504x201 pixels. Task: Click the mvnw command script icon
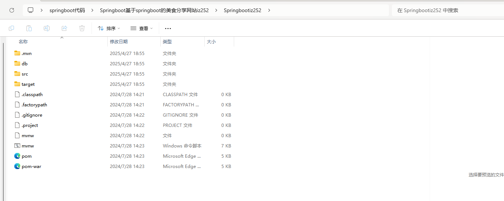(x=17, y=146)
